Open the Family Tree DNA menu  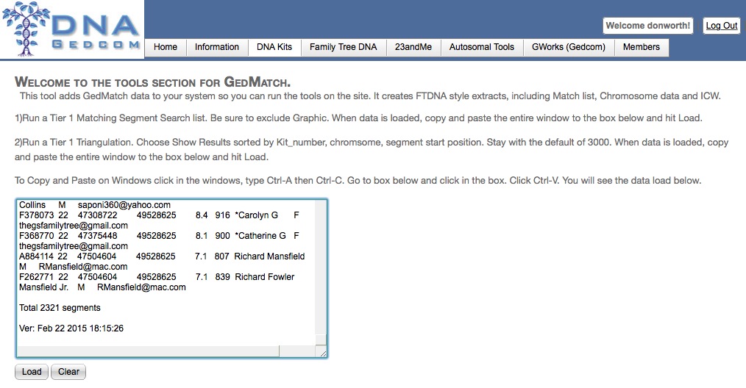pos(343,47)
